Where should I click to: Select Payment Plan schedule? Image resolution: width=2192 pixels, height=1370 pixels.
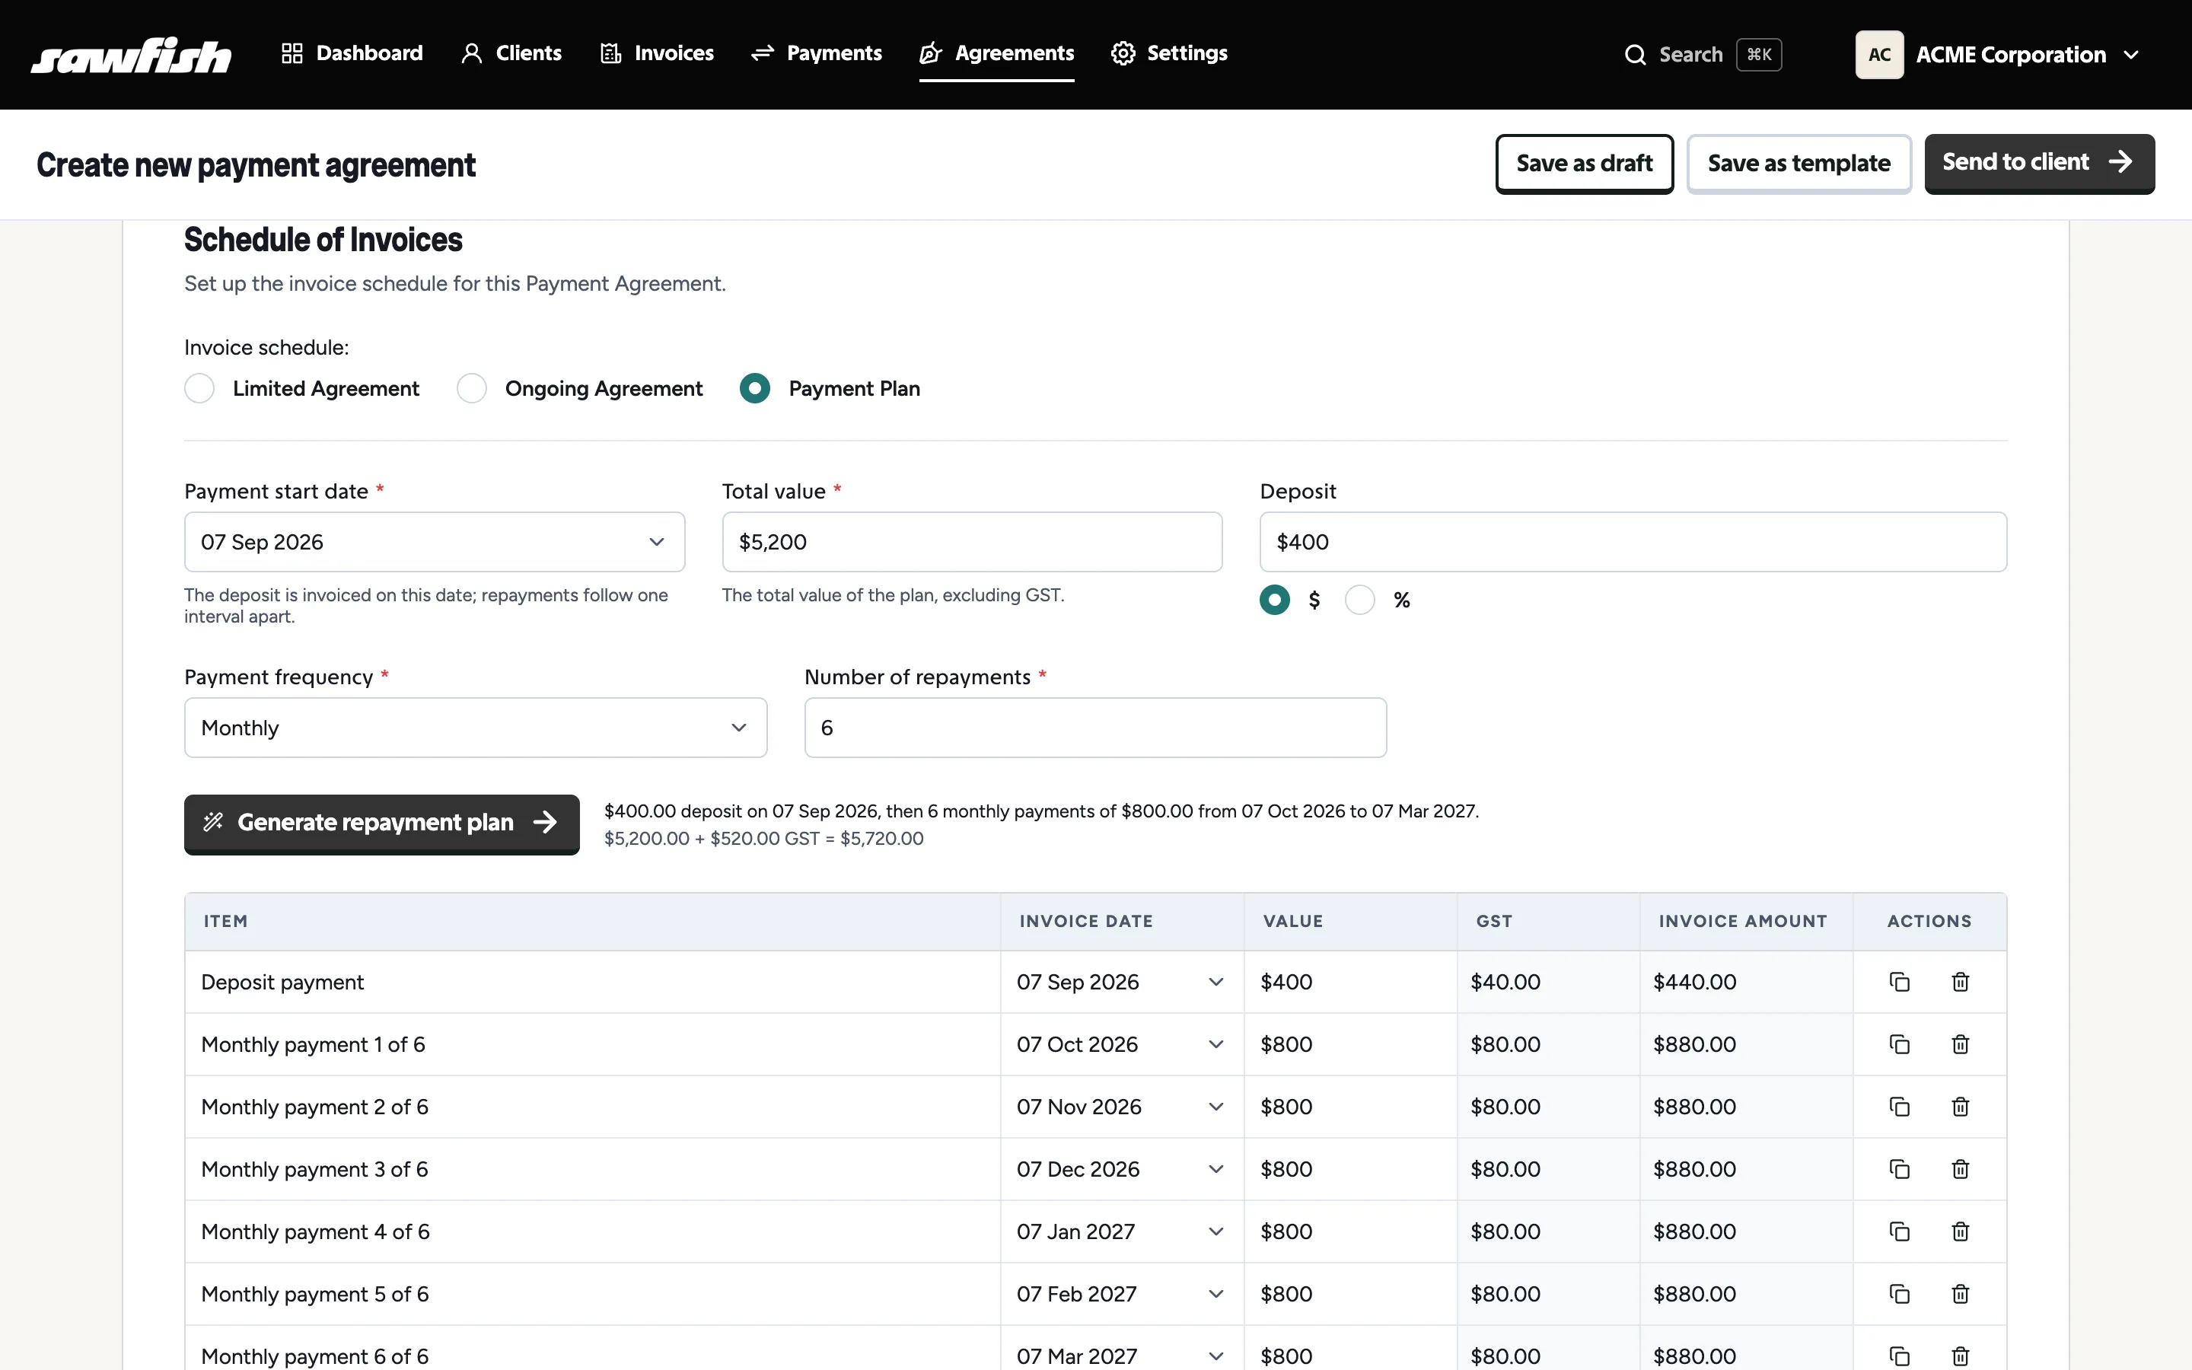754,389
